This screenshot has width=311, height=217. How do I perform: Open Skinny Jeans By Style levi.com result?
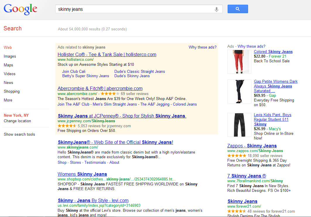[93, 201]
